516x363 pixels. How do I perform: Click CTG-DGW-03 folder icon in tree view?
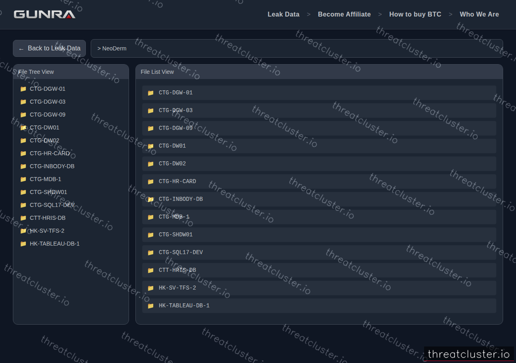[23, 102]
